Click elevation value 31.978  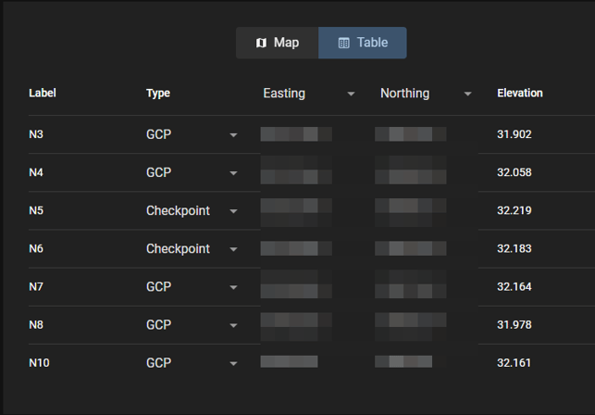(514, 325)
